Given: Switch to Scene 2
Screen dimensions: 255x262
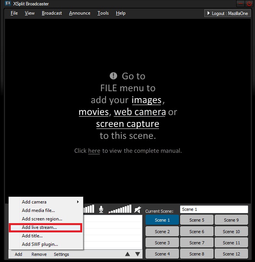Looking at the screenshot, I should tap(162, 232).
